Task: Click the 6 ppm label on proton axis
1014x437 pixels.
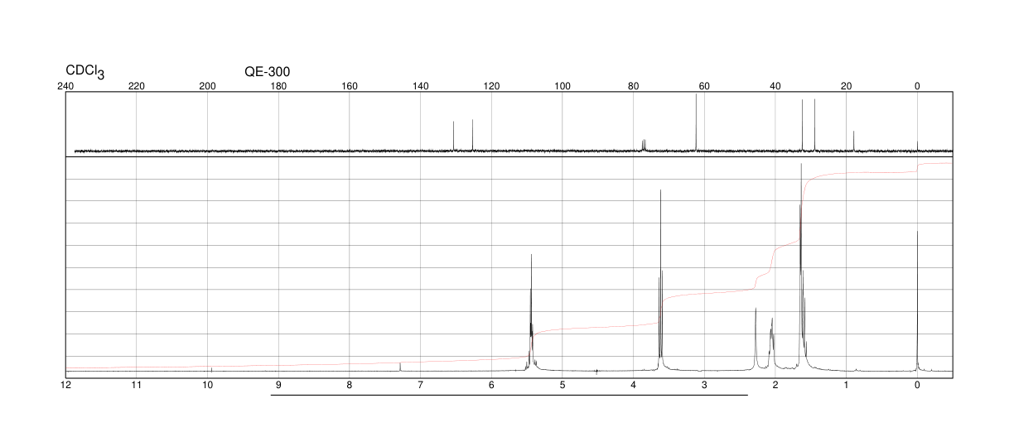Action: (x=491, y=385)
